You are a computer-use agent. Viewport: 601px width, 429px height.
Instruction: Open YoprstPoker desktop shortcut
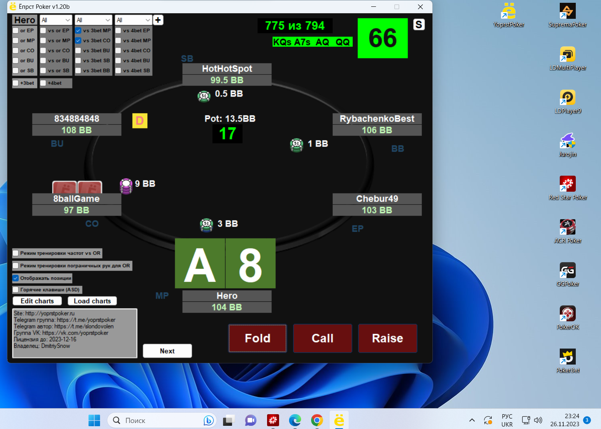tap(509, 15)
